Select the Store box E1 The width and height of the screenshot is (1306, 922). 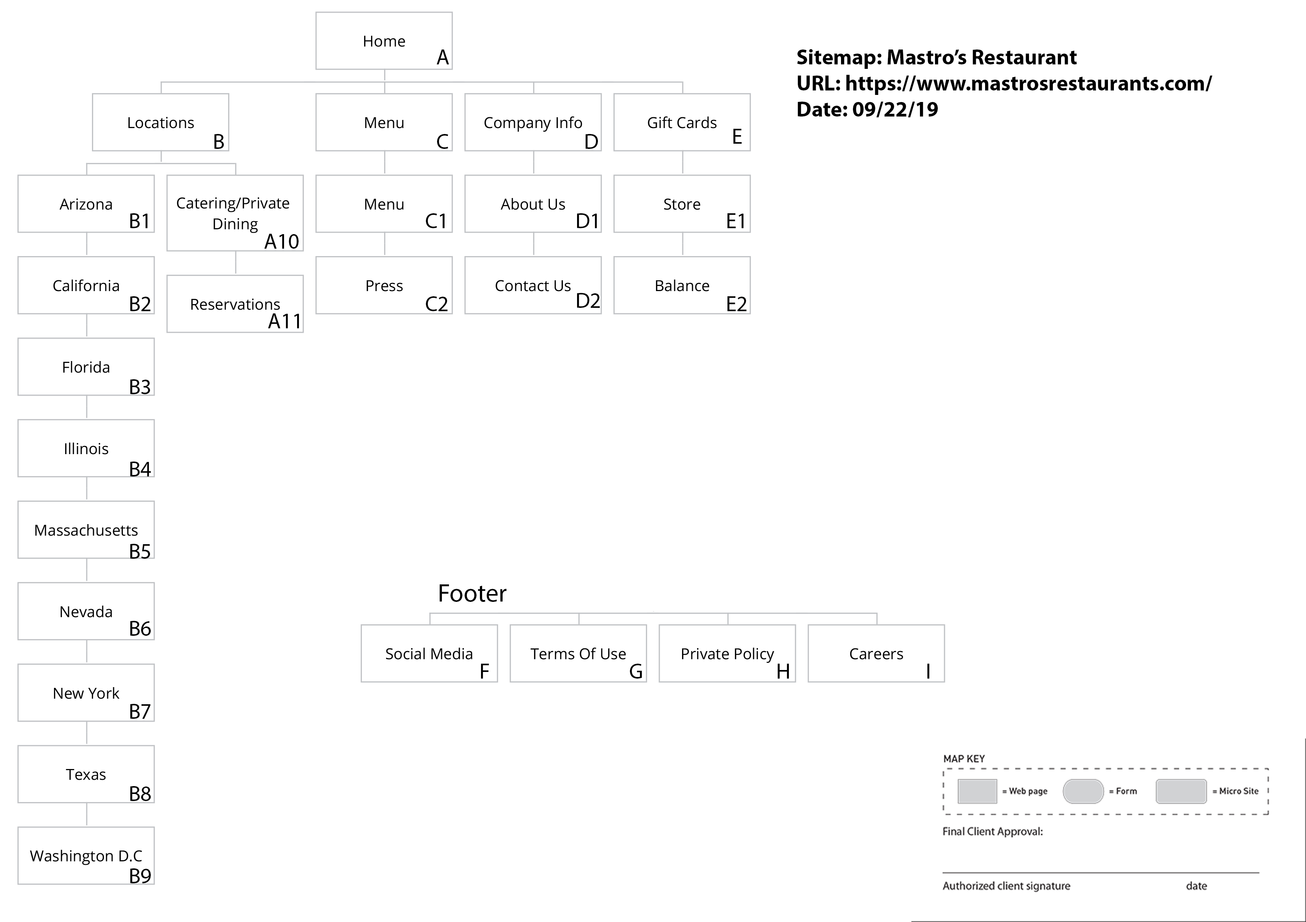click(x=682, y=204)
